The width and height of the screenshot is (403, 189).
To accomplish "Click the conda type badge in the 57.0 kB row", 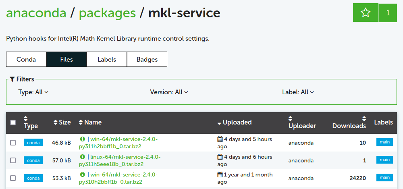I will point(33,160).
